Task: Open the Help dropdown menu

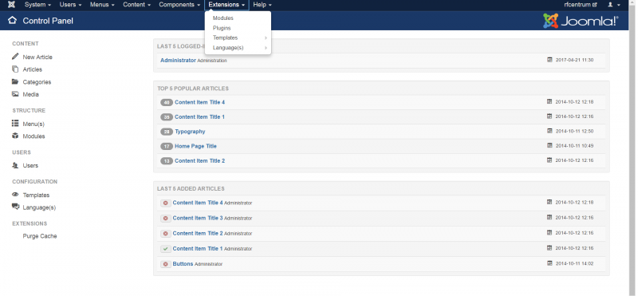Action: tap(262, 5)
